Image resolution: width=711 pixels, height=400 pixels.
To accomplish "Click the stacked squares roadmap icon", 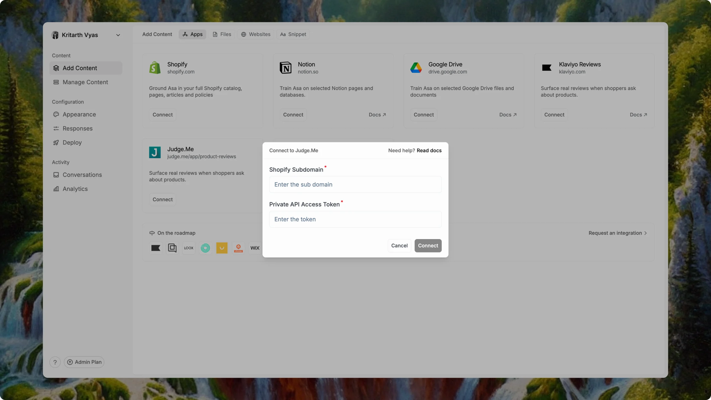I will pyautogui.click(x=172, y=248).
